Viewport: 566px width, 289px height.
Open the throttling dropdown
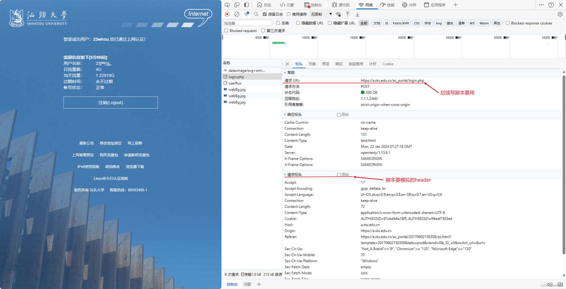(321, 14)
